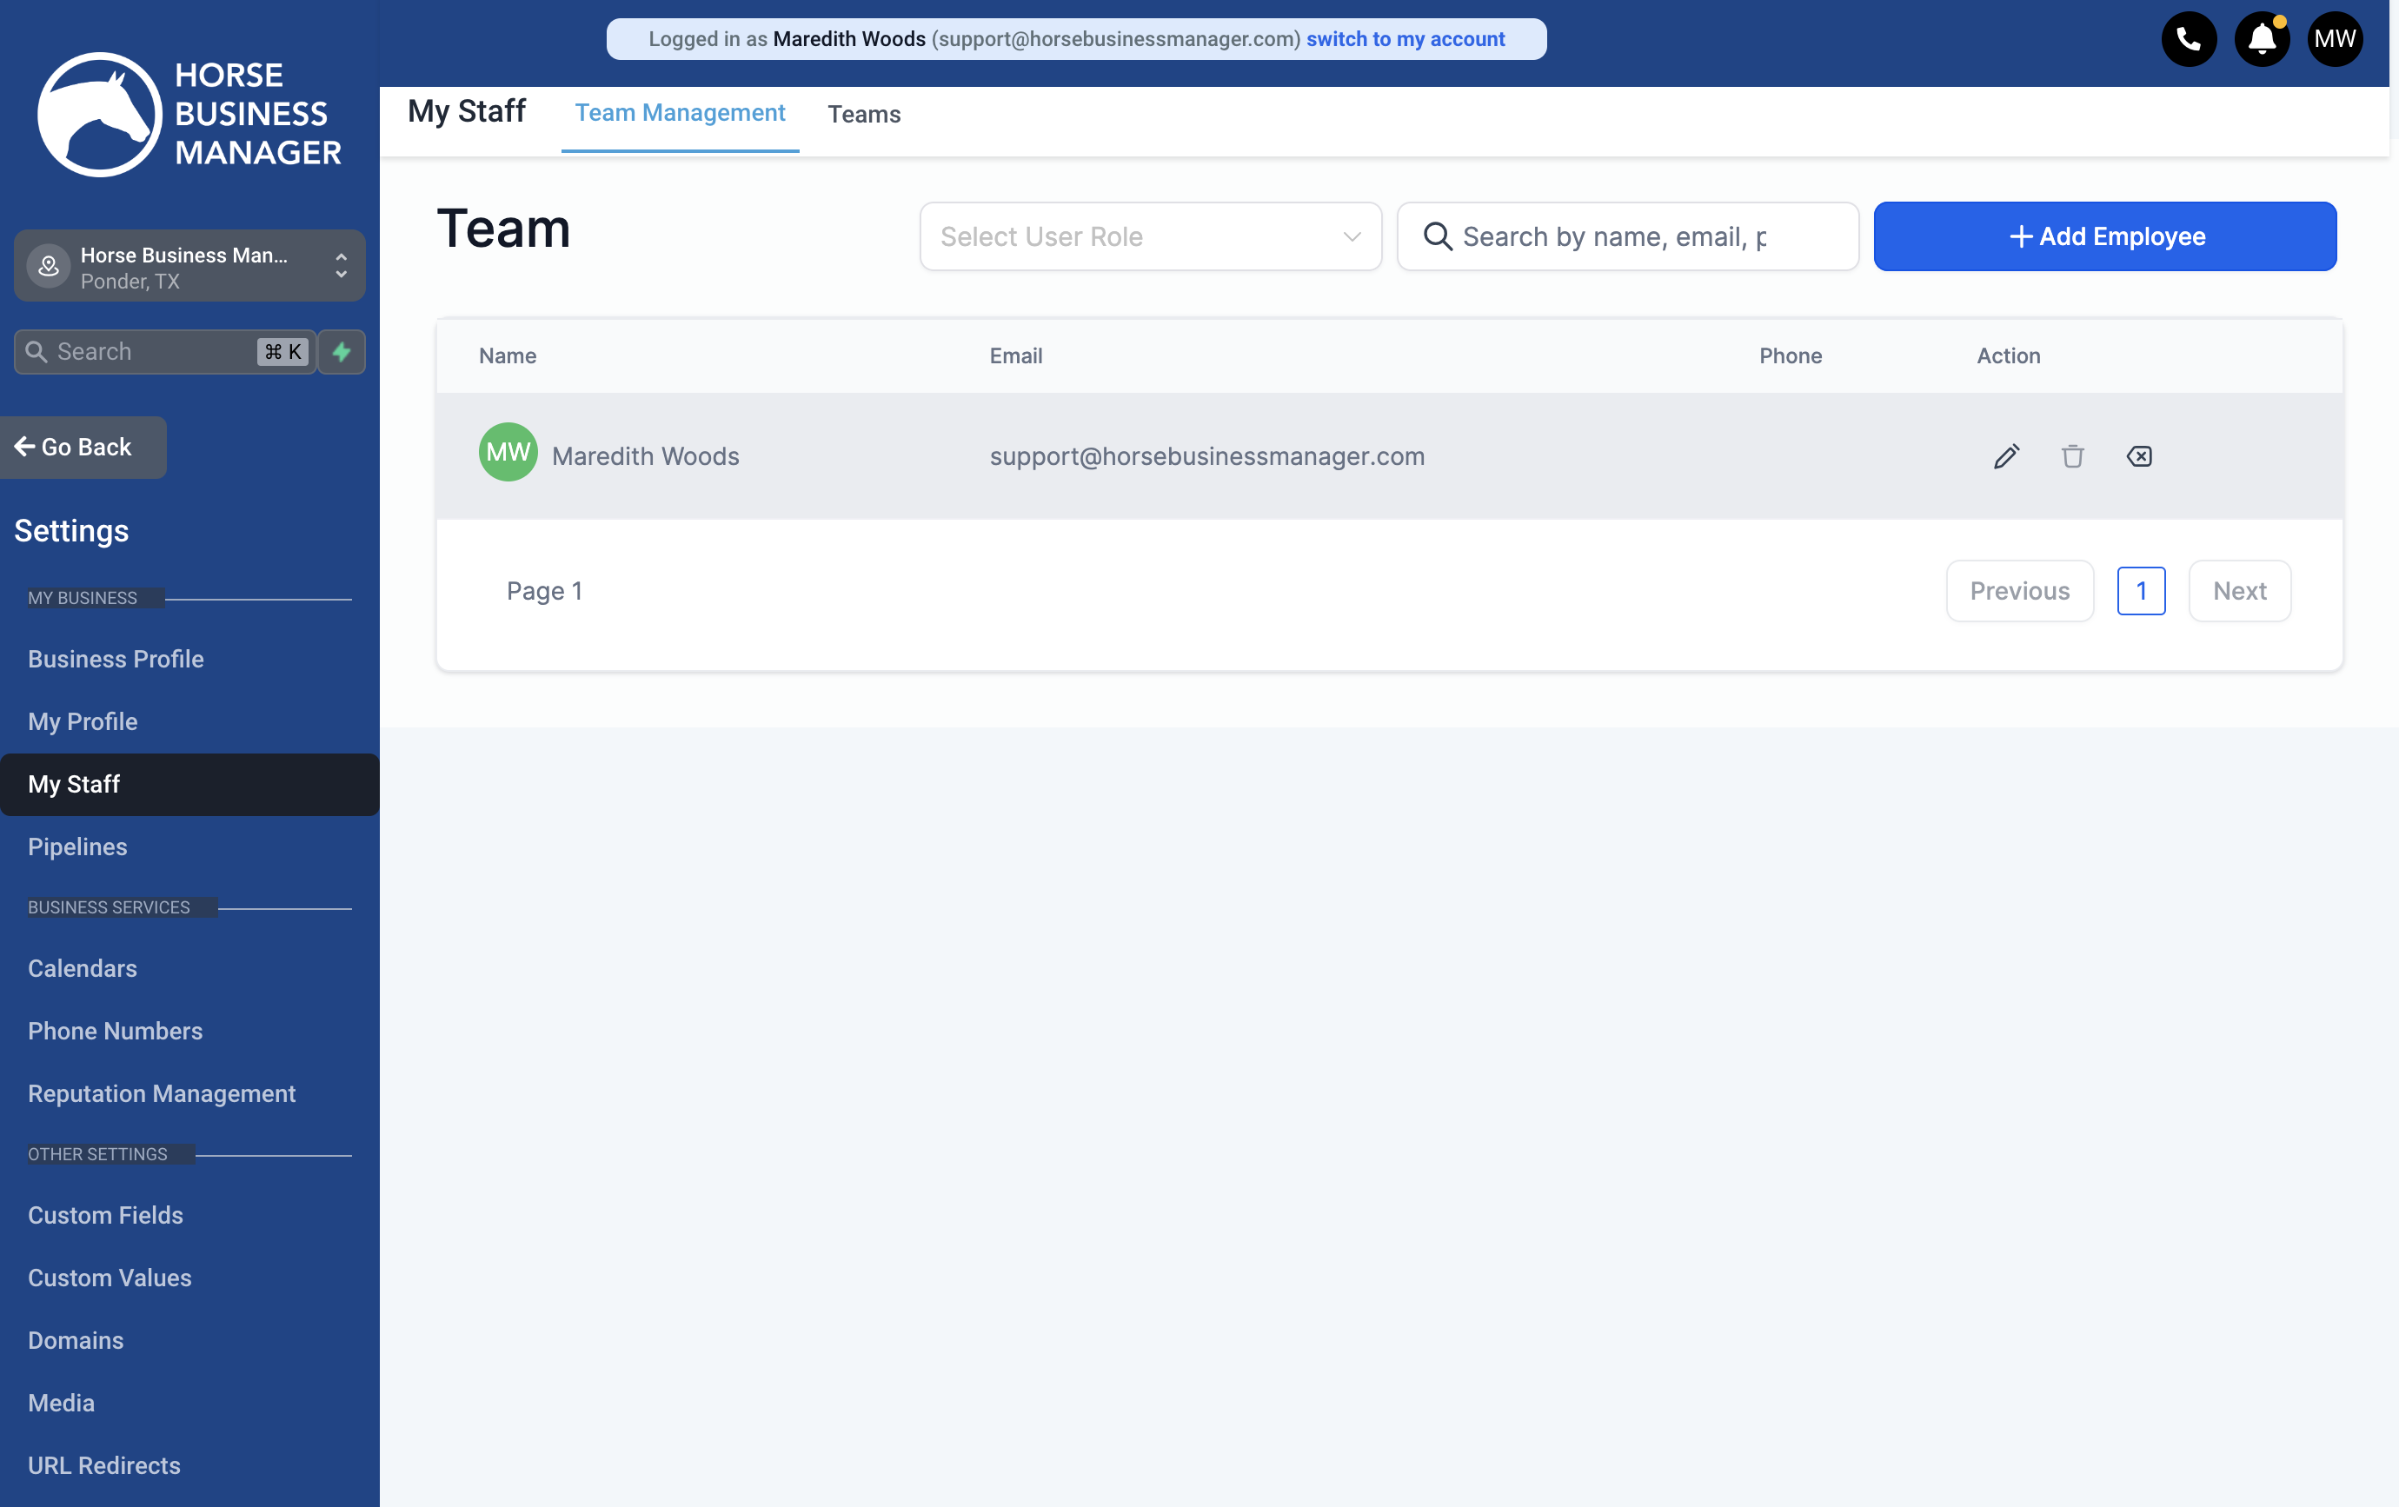Click the remove icon next to the trash
This screenshot has height=1507, width=2399.
(x=2139, y=456)
